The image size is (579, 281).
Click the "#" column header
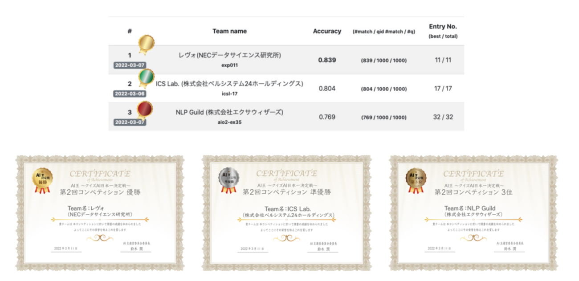130,31
